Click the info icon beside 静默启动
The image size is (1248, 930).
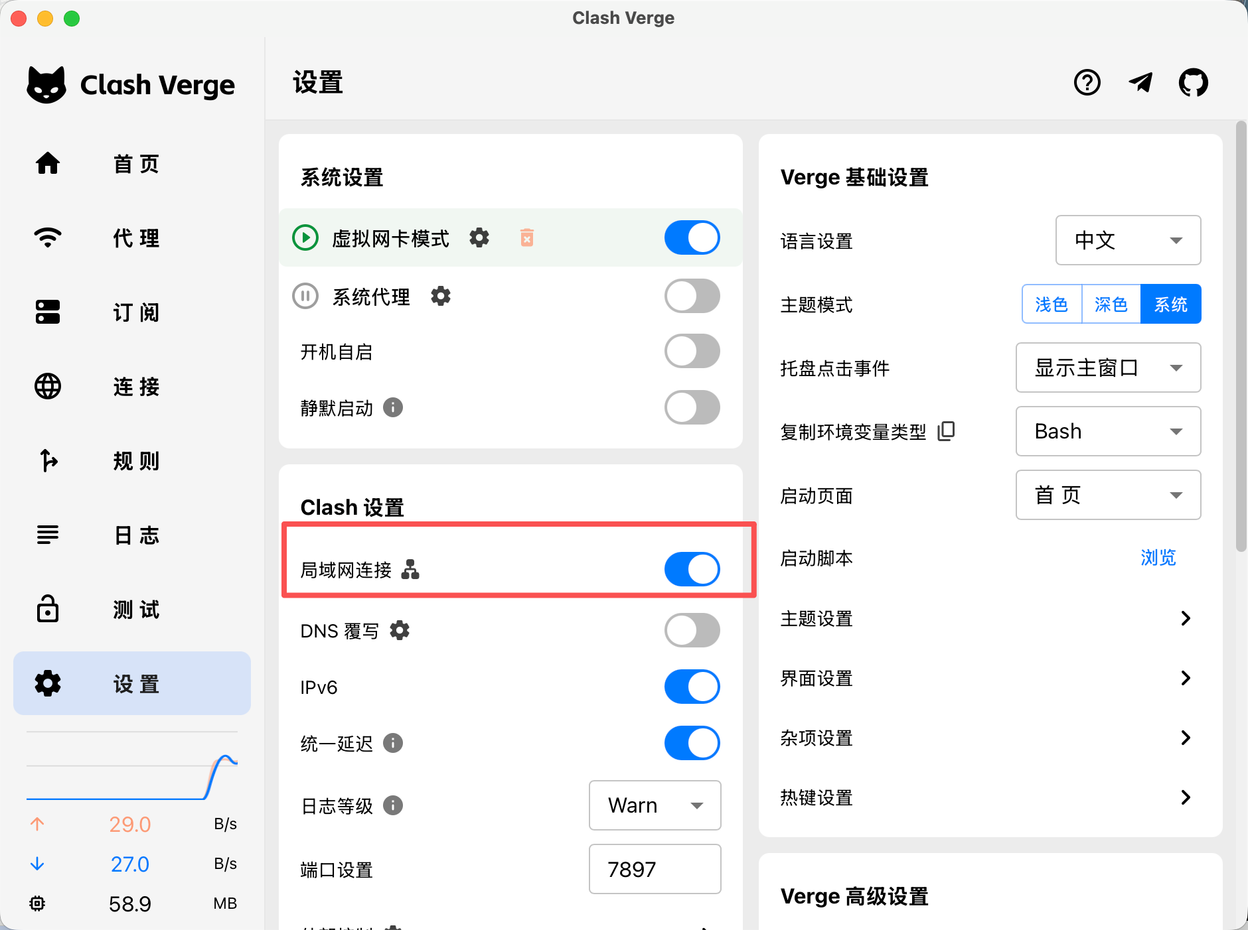pyautogui.click(x=393, y=407)
